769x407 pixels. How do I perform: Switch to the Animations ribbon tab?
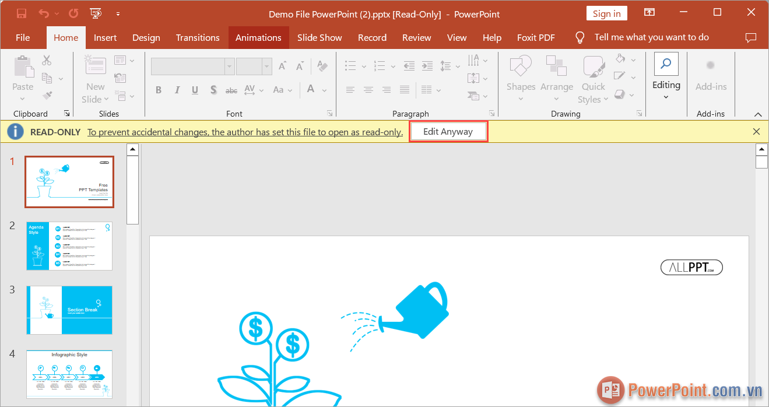tap(258, 37)
